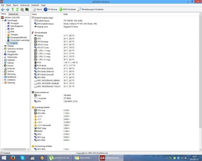Go forward with the blue right arrow
Viewport: 202px width, 161px height.
[8, 9]
